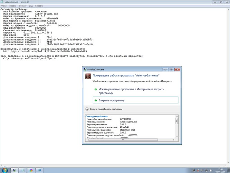Screen dimensions: 230x173
Task: Click the AsteriosGame red app icon in dialog
Action: tap(88, 76)
